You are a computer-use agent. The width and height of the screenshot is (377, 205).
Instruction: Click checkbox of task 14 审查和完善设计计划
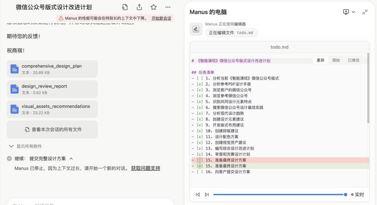(200, 154)
